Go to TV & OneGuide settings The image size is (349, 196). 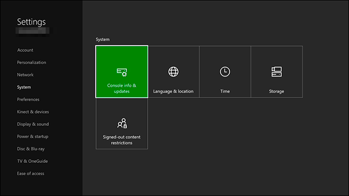(x=33, y=161)
